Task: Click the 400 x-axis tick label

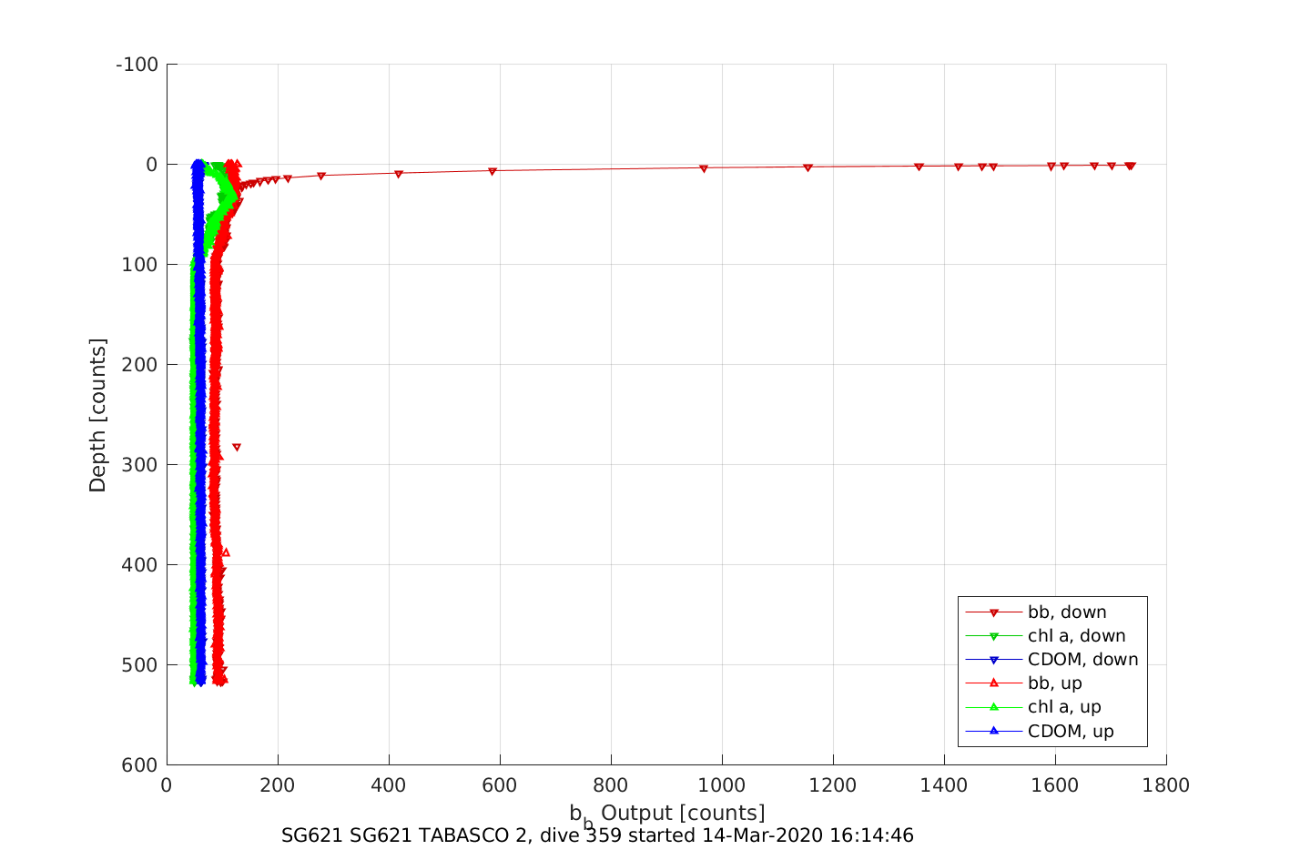Action: (x=389, y=785)
